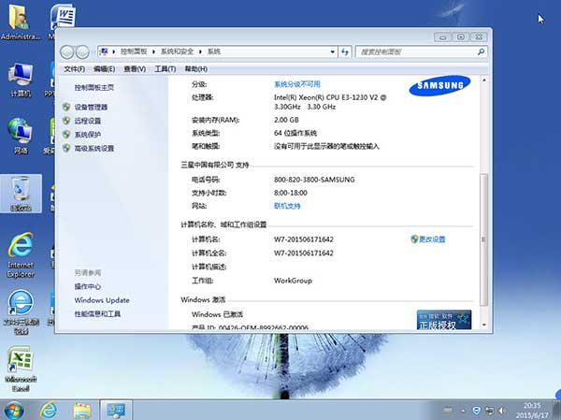
Task: Open the file explorer folder icon in taskbar
Action: click(82, 410)
